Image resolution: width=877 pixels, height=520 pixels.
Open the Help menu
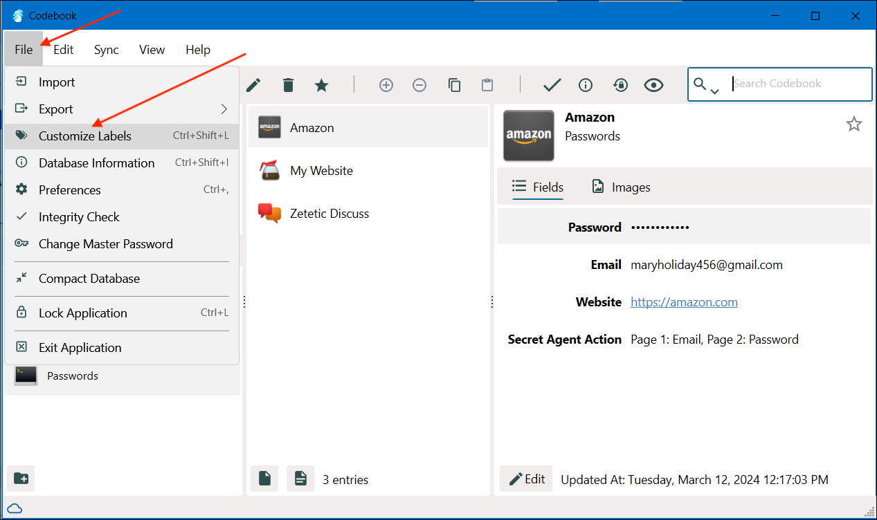(x=198, y=49)
